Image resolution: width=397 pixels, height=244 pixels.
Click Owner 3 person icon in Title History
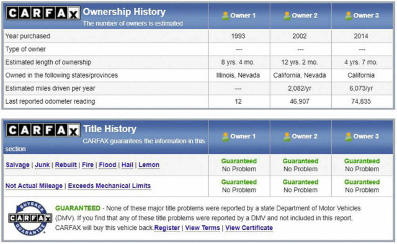tap(349, 137)
